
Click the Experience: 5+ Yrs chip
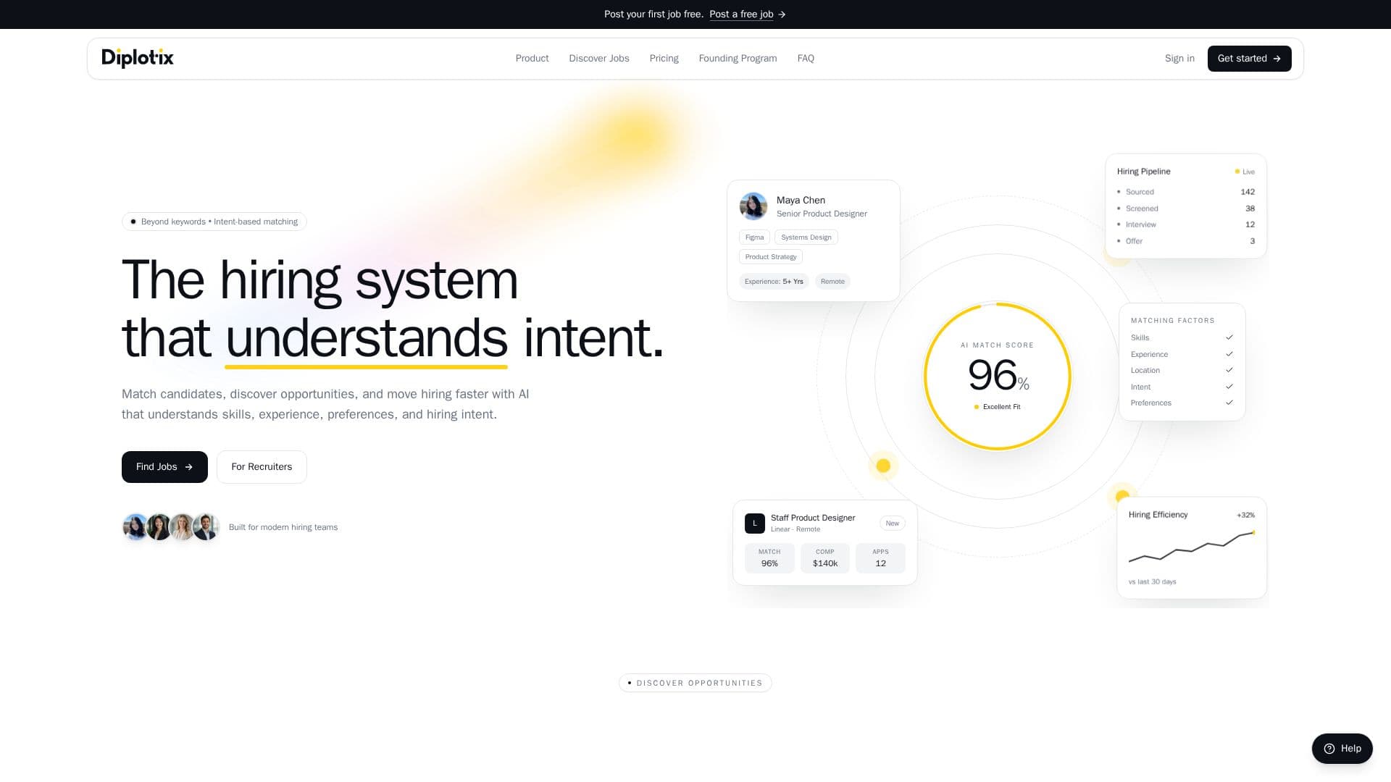tap(774, 282)
